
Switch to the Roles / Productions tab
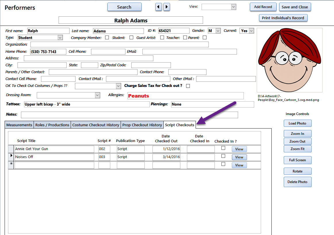52,125
